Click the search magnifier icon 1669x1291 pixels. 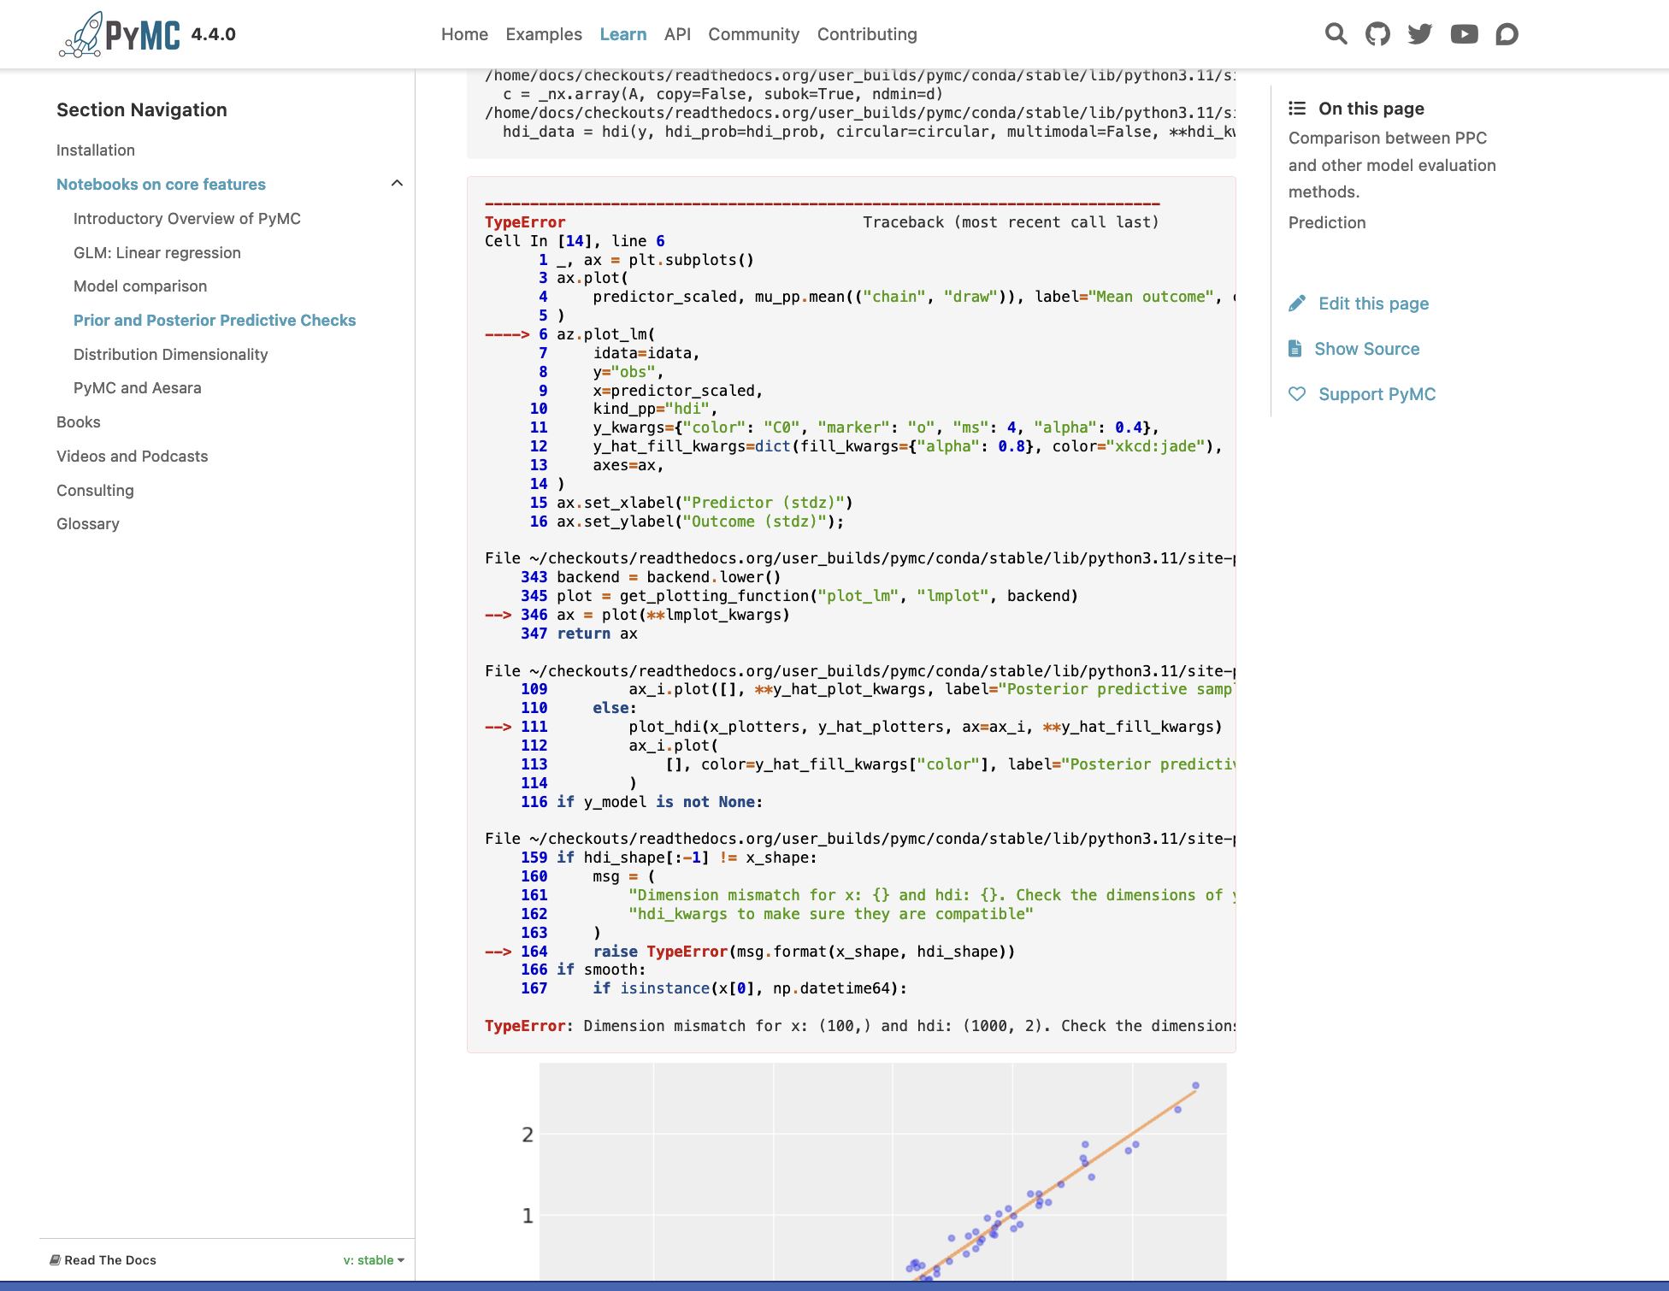coord(1336,34)
